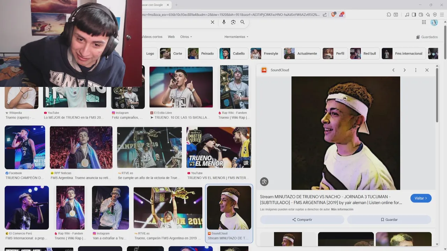Open the Rap Wiki Fandom trophy thumbnail

[234, 87]
